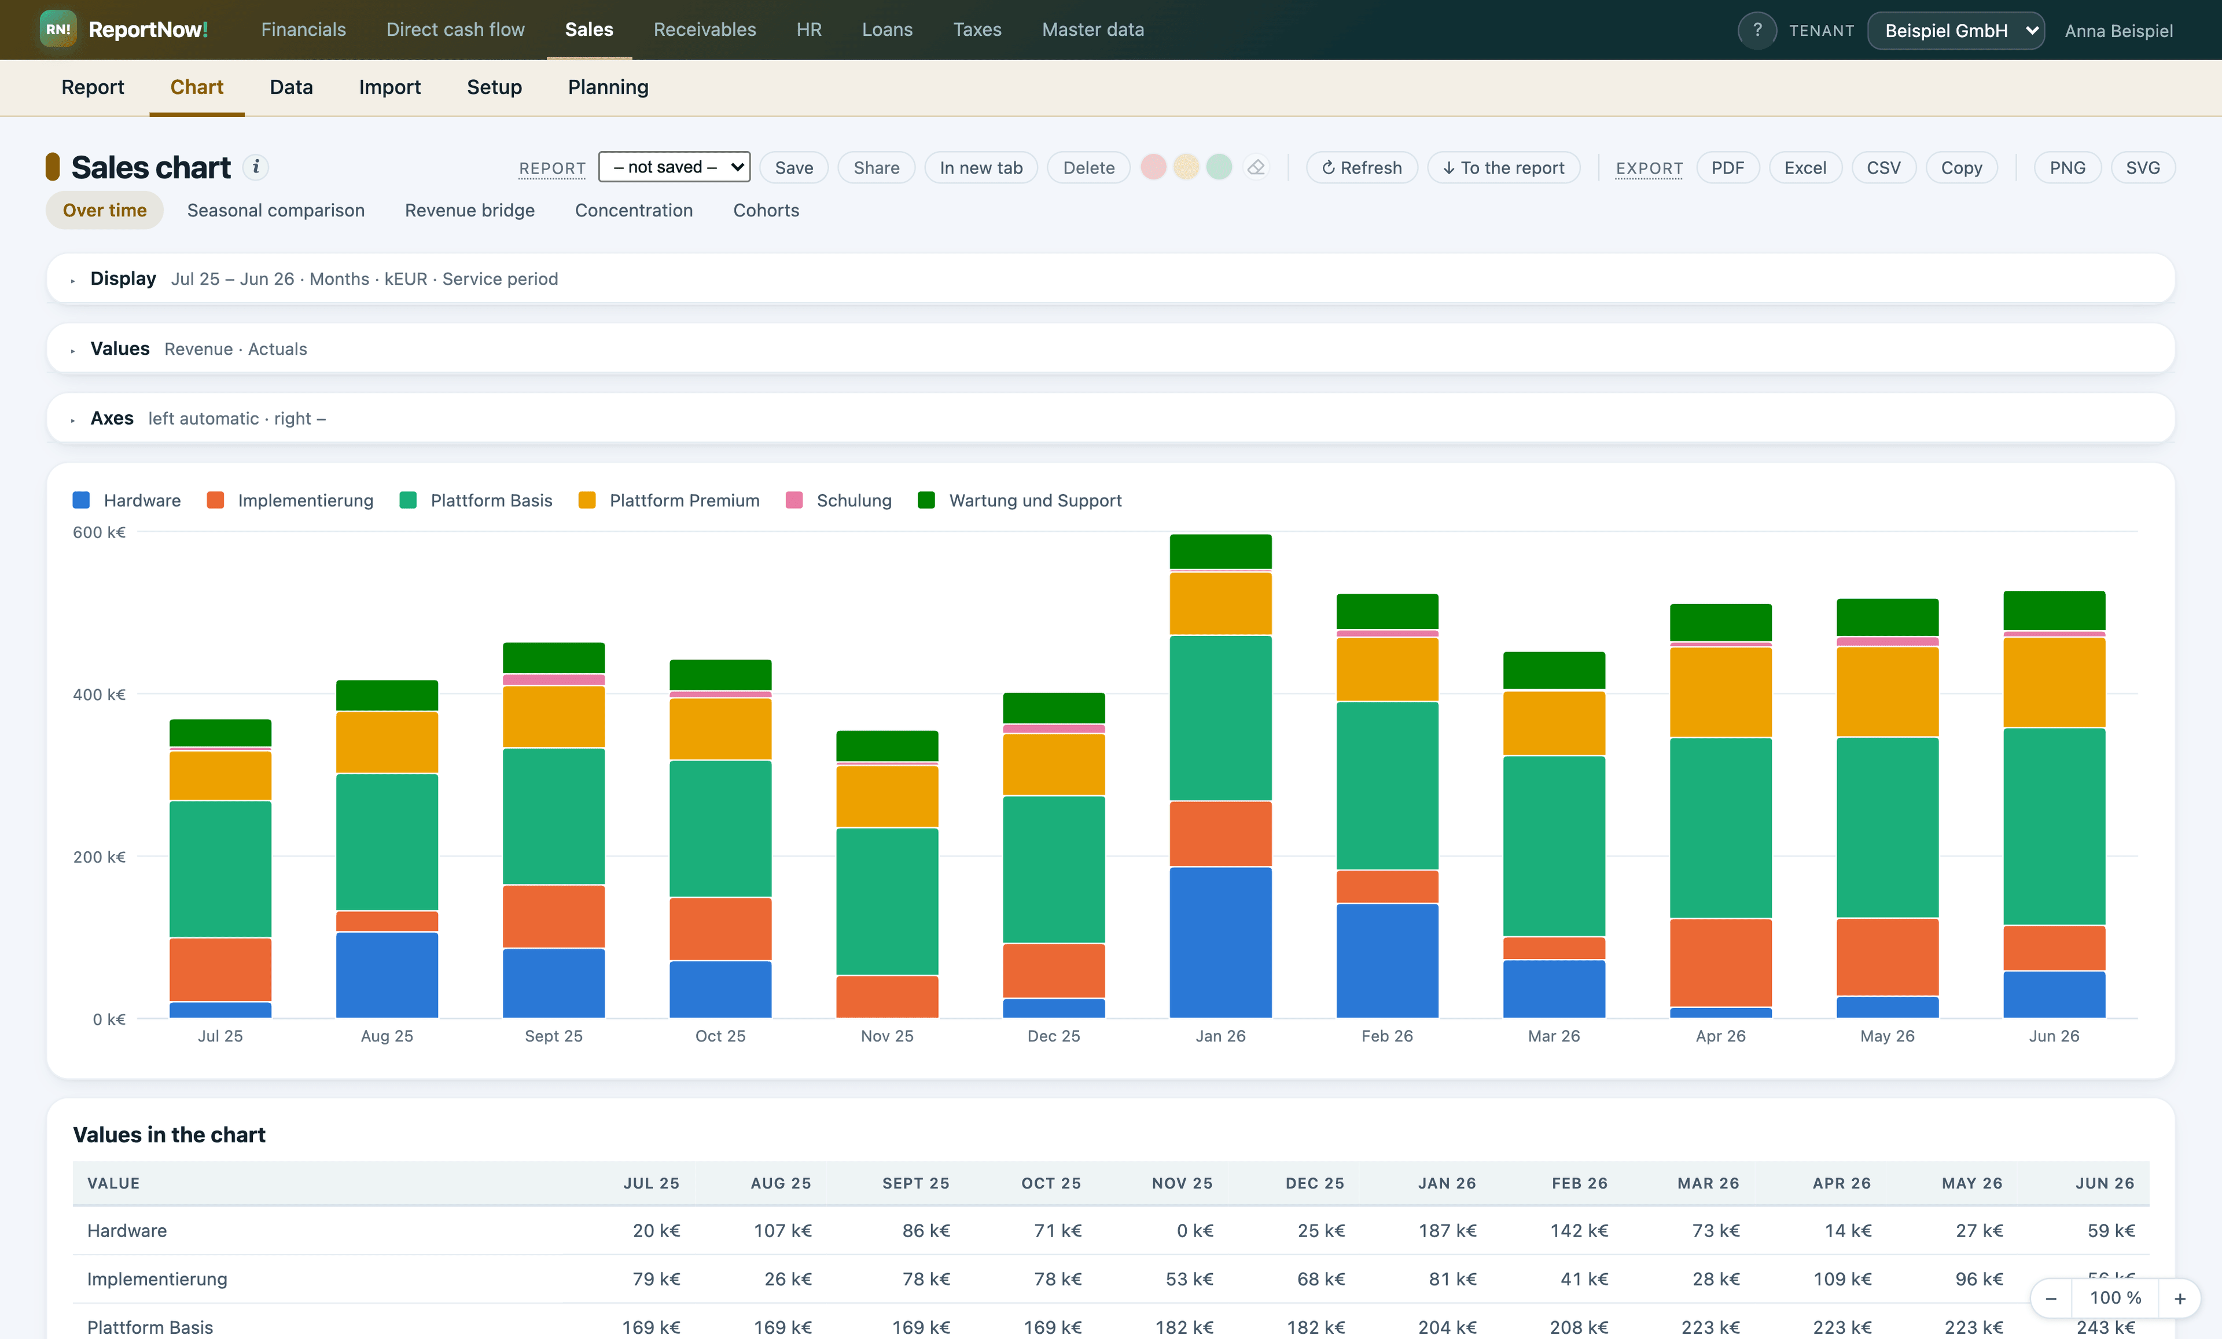This screenshot has width=2222, height=1339.
Task: Switch to the Data tab
Action: tap(291, 87)
